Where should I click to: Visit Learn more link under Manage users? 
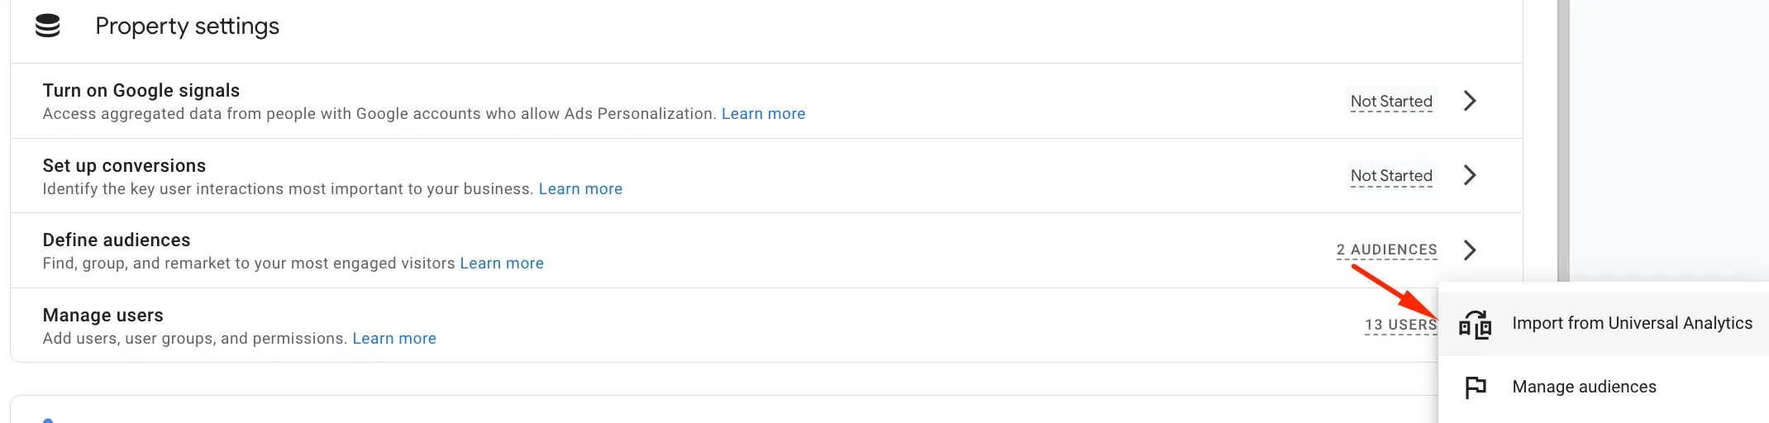point(394,339)
